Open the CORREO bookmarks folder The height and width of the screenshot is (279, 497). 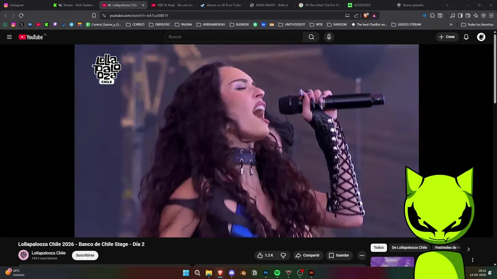coord(135,24)
